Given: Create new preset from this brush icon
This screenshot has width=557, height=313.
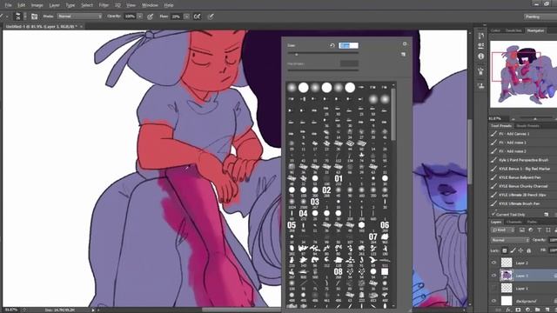Looking at the screenshot, I should click(x=403, y=54).
